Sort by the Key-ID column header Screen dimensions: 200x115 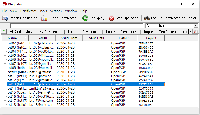click(x=151, y=38)
